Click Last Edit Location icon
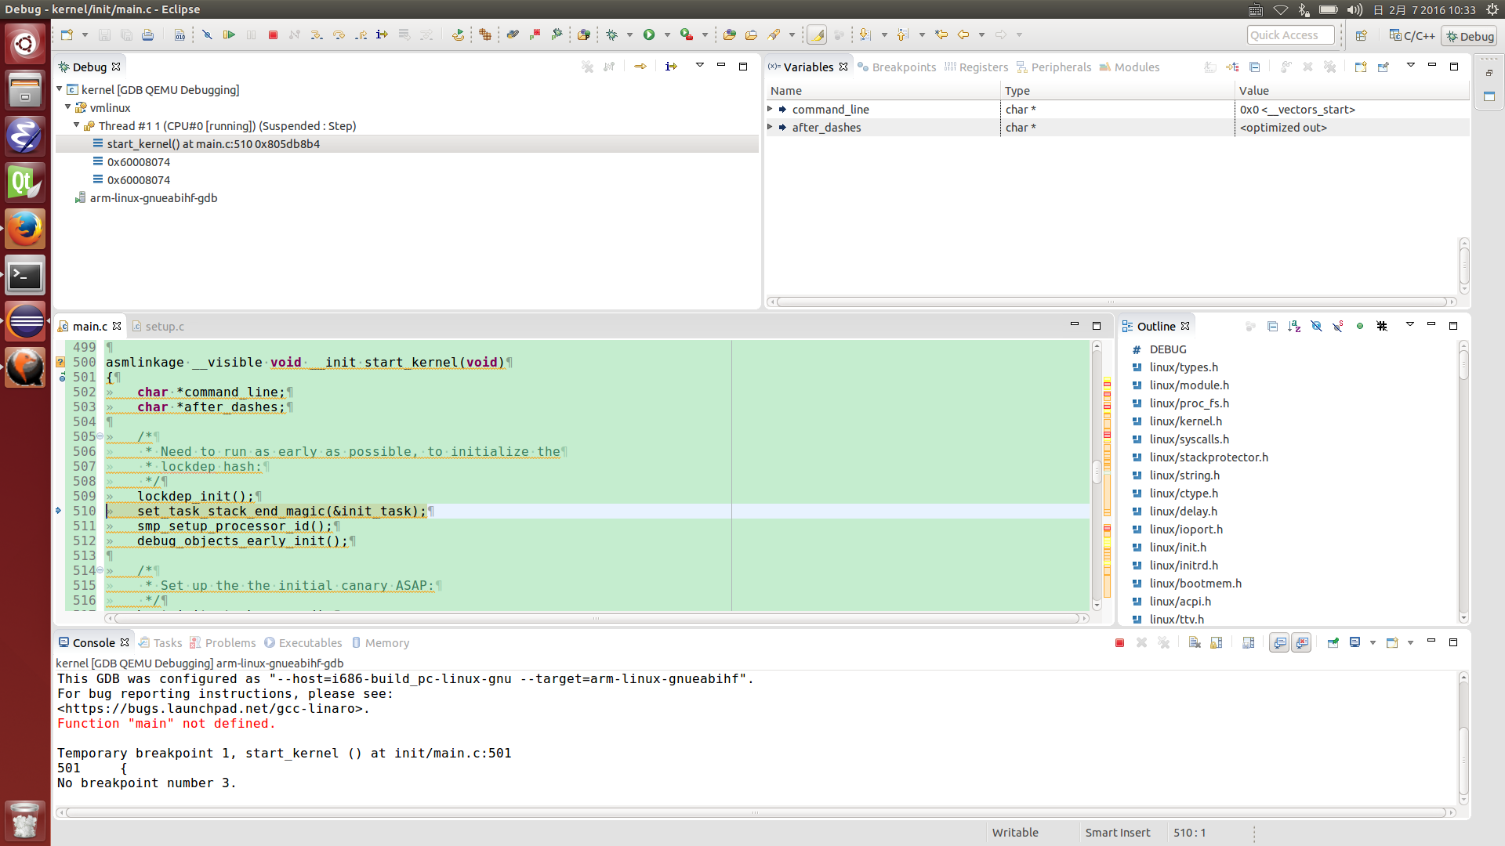Screen dimensions: 1505x846 click(941, 34)
